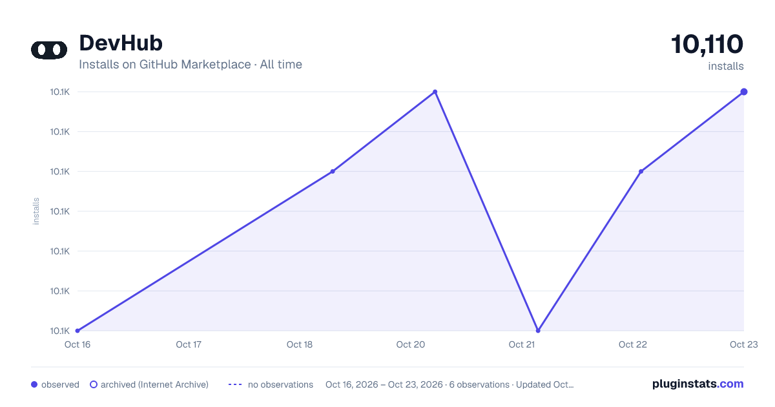Click the Oct 17 x-axis label
Screen dimensions: 775x407
coord(189,344)
